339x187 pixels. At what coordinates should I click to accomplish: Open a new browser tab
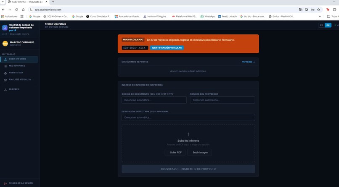pyautogui.click(x=53, y=2)
